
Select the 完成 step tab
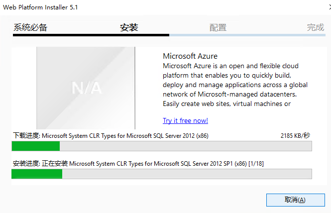point(315,28)
